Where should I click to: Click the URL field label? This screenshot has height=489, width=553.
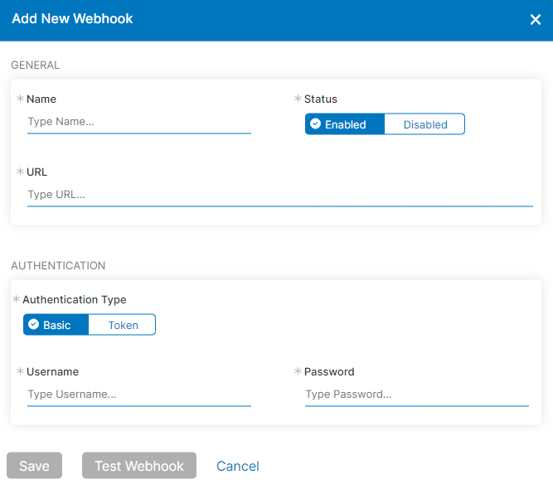click(x=37, y=172)
